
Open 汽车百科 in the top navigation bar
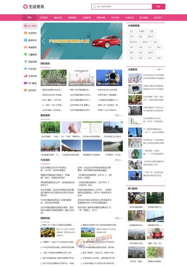point(115,17)
